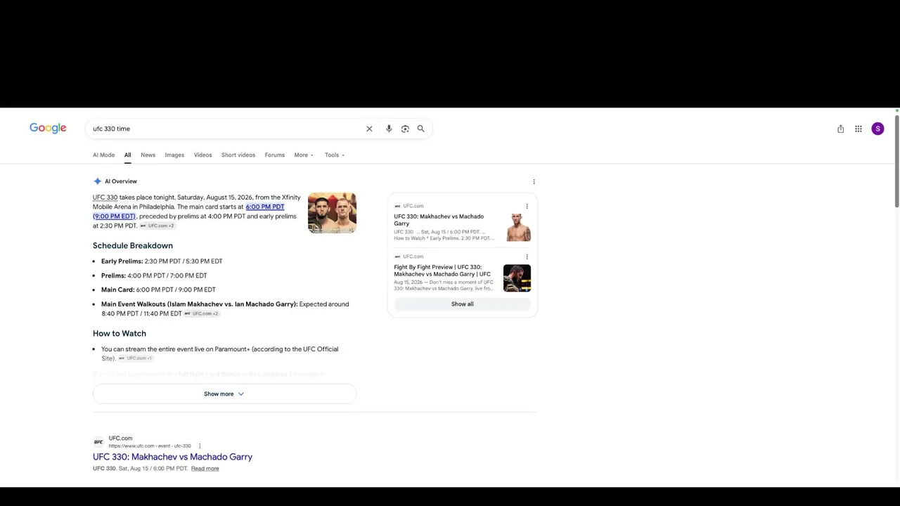Click the 'Schedule Breakdown' heading
900x506 pixels.
(133, 246)
